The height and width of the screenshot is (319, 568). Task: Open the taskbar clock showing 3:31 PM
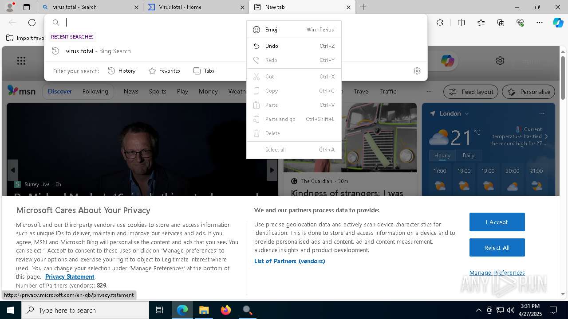click(x=530, y=310)
